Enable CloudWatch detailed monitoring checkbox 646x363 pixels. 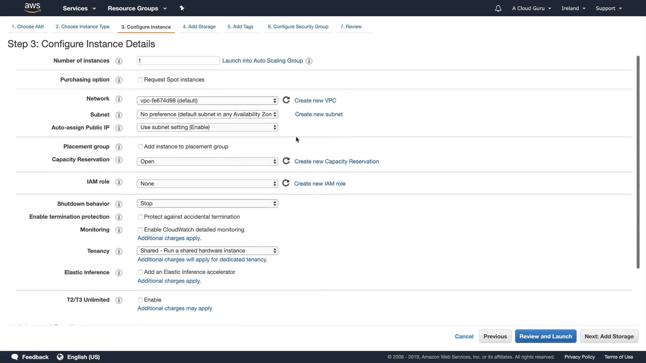point(140,230)
